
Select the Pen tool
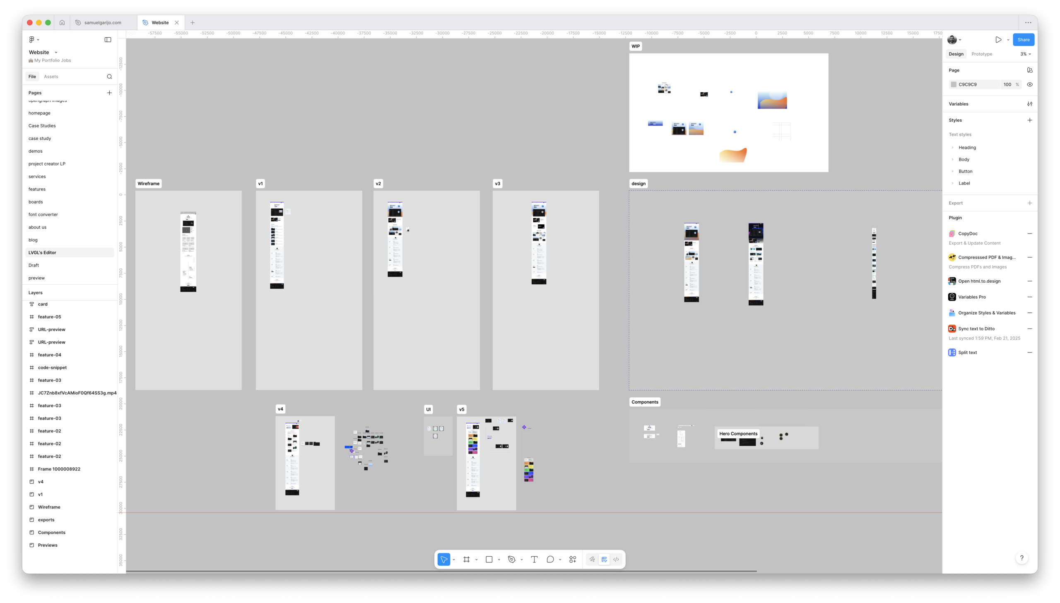tap(511, 560)
